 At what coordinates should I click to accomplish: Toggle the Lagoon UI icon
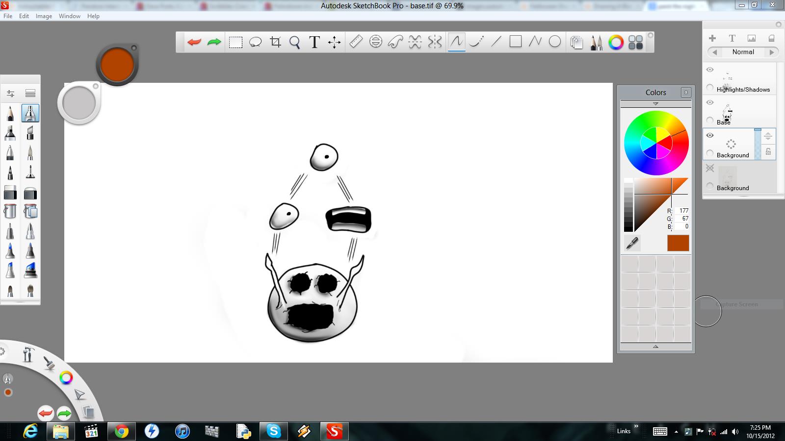pyautogui.click(x=636, y=43)
